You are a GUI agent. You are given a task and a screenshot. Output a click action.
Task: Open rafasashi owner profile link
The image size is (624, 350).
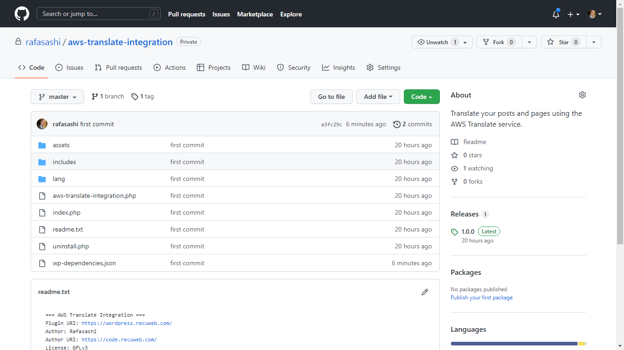(x=43, y=42)
